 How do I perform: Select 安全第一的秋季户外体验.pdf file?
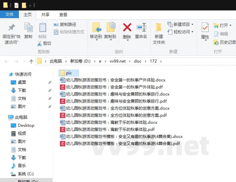click(x=111, y=87)
